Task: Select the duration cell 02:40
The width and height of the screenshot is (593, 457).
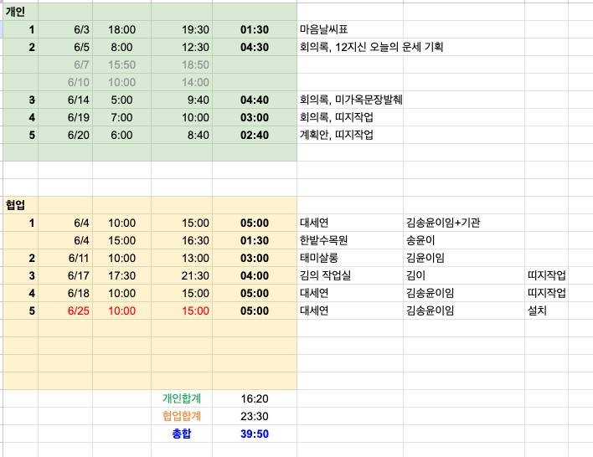Action: pyautogui.click(x=255, y=135)
